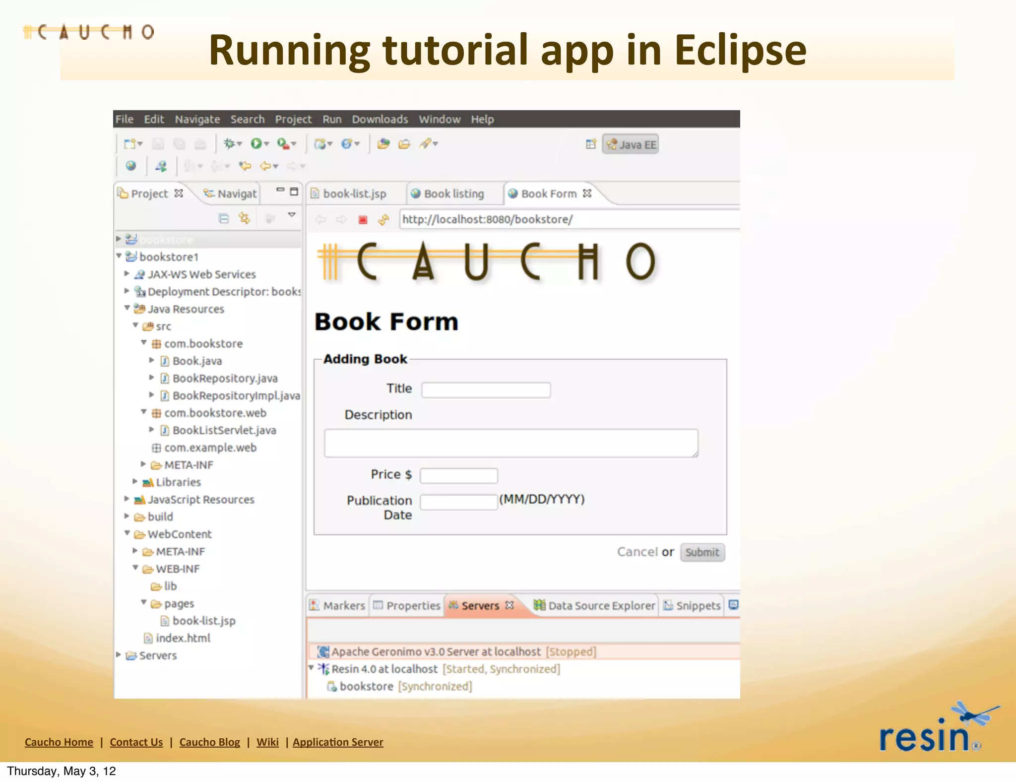The image size is (1016, 782).
Task: Click Collapse All in Project Explorer
Action: (x=224, y=218)
